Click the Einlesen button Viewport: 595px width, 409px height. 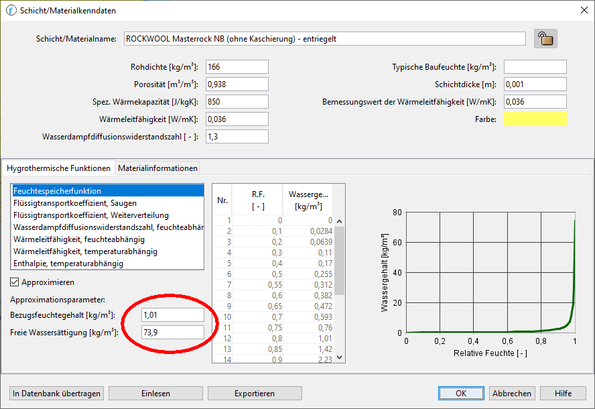tap(155, 394)
